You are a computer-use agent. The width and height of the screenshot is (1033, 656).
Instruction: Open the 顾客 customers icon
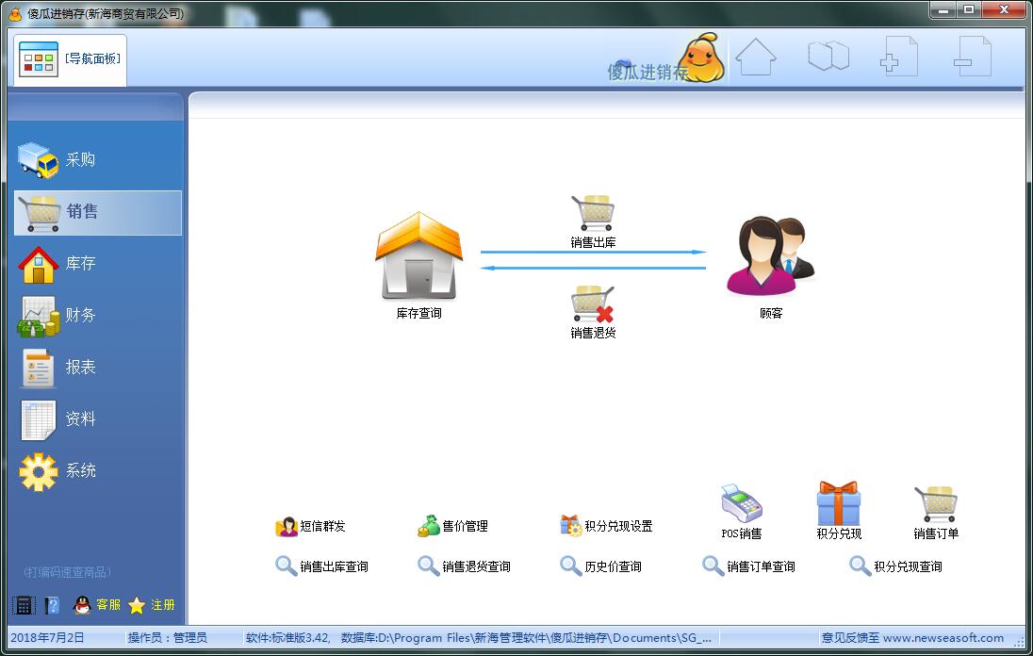(771, 255)
